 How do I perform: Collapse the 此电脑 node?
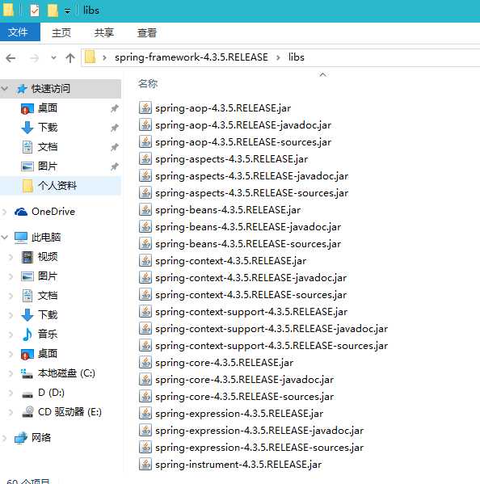[5, 237]
